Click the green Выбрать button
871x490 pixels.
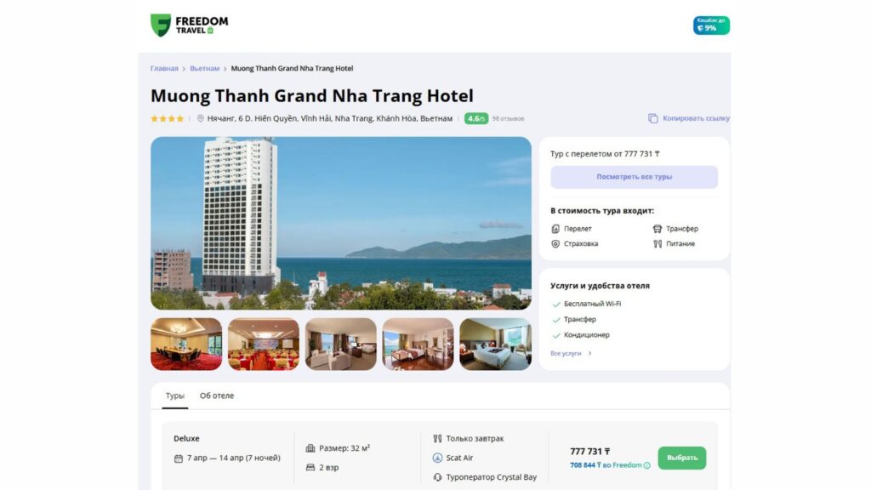(681, 458)
